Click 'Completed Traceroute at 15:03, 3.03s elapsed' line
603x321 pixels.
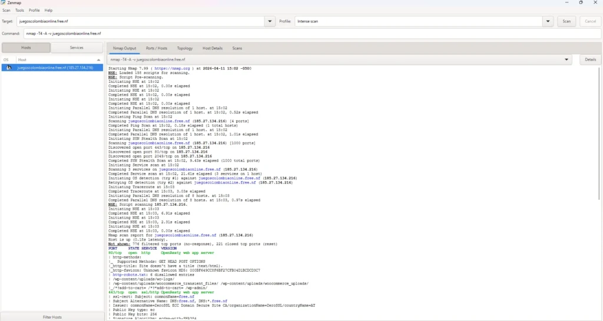157,191
